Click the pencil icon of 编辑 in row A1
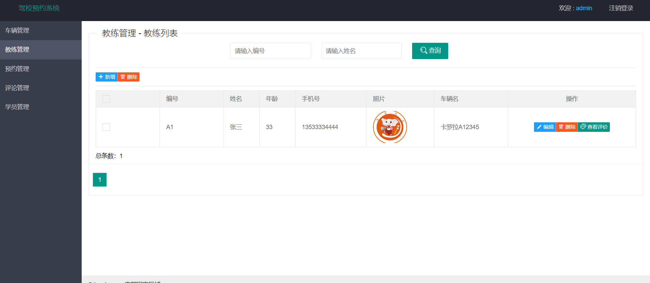The width and height of the screenshot is (650, 283). coord(539,127)
